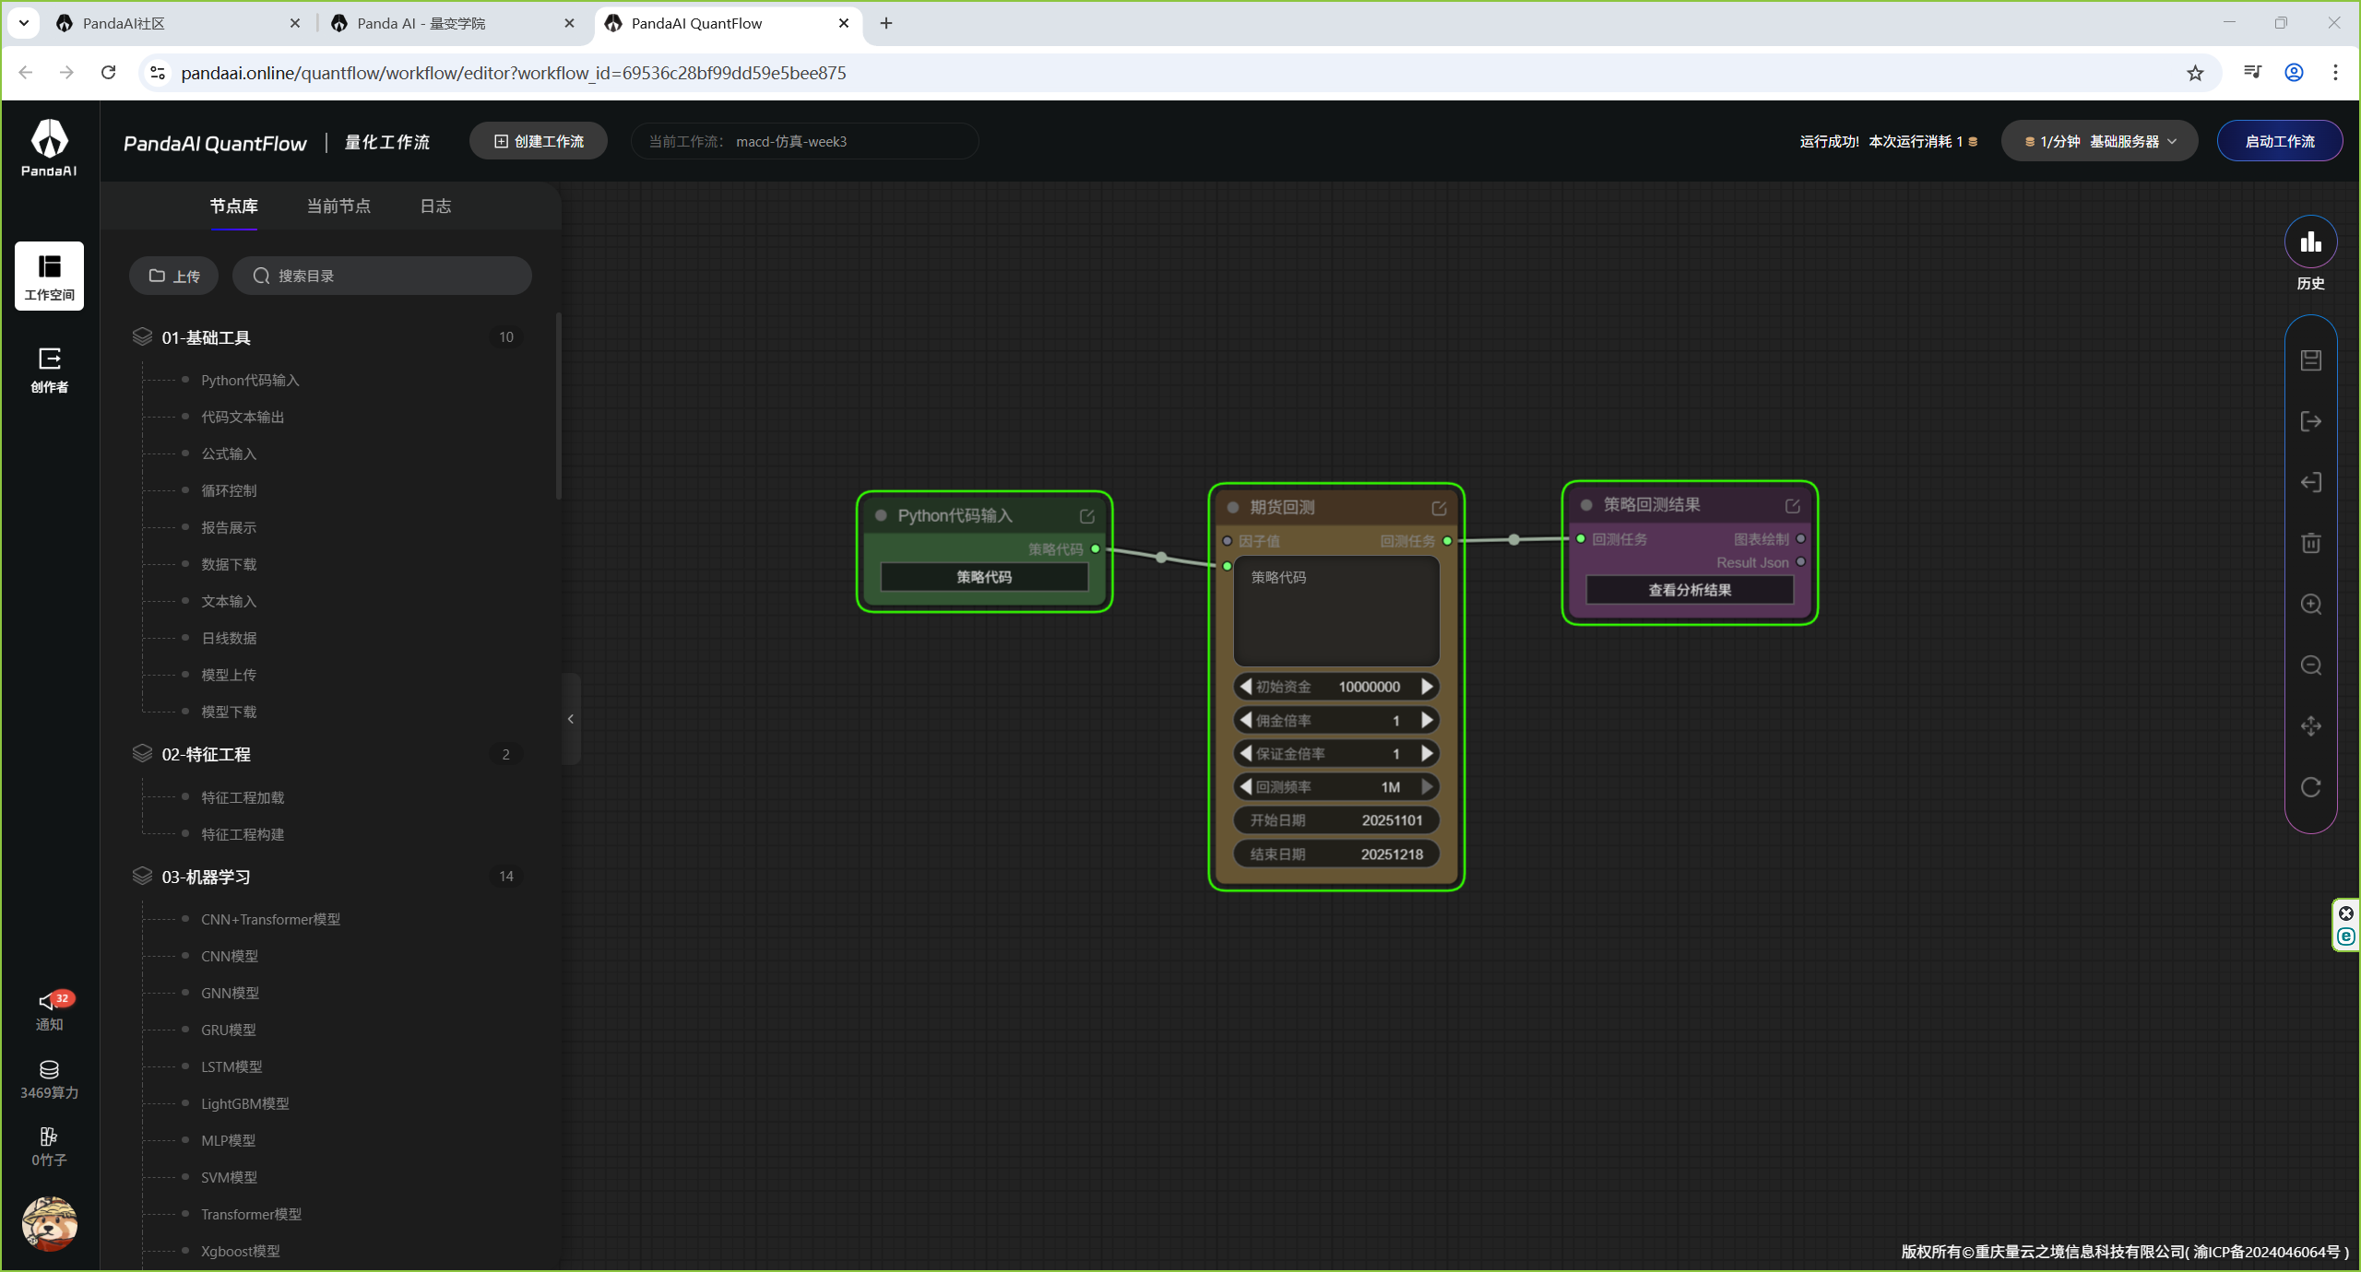Viewport: 2361px width, 1272px height.
Task: Select the PandaAI QuantFlow browser tab
Action: [x=728, y=23]
